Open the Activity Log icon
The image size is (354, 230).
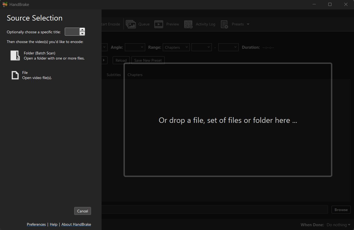click(x=188, y=24)
